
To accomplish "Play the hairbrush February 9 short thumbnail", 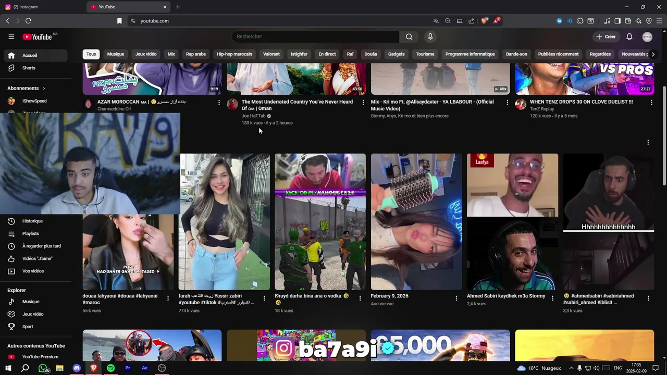I will pyautogui.click(x=416, y=221).
